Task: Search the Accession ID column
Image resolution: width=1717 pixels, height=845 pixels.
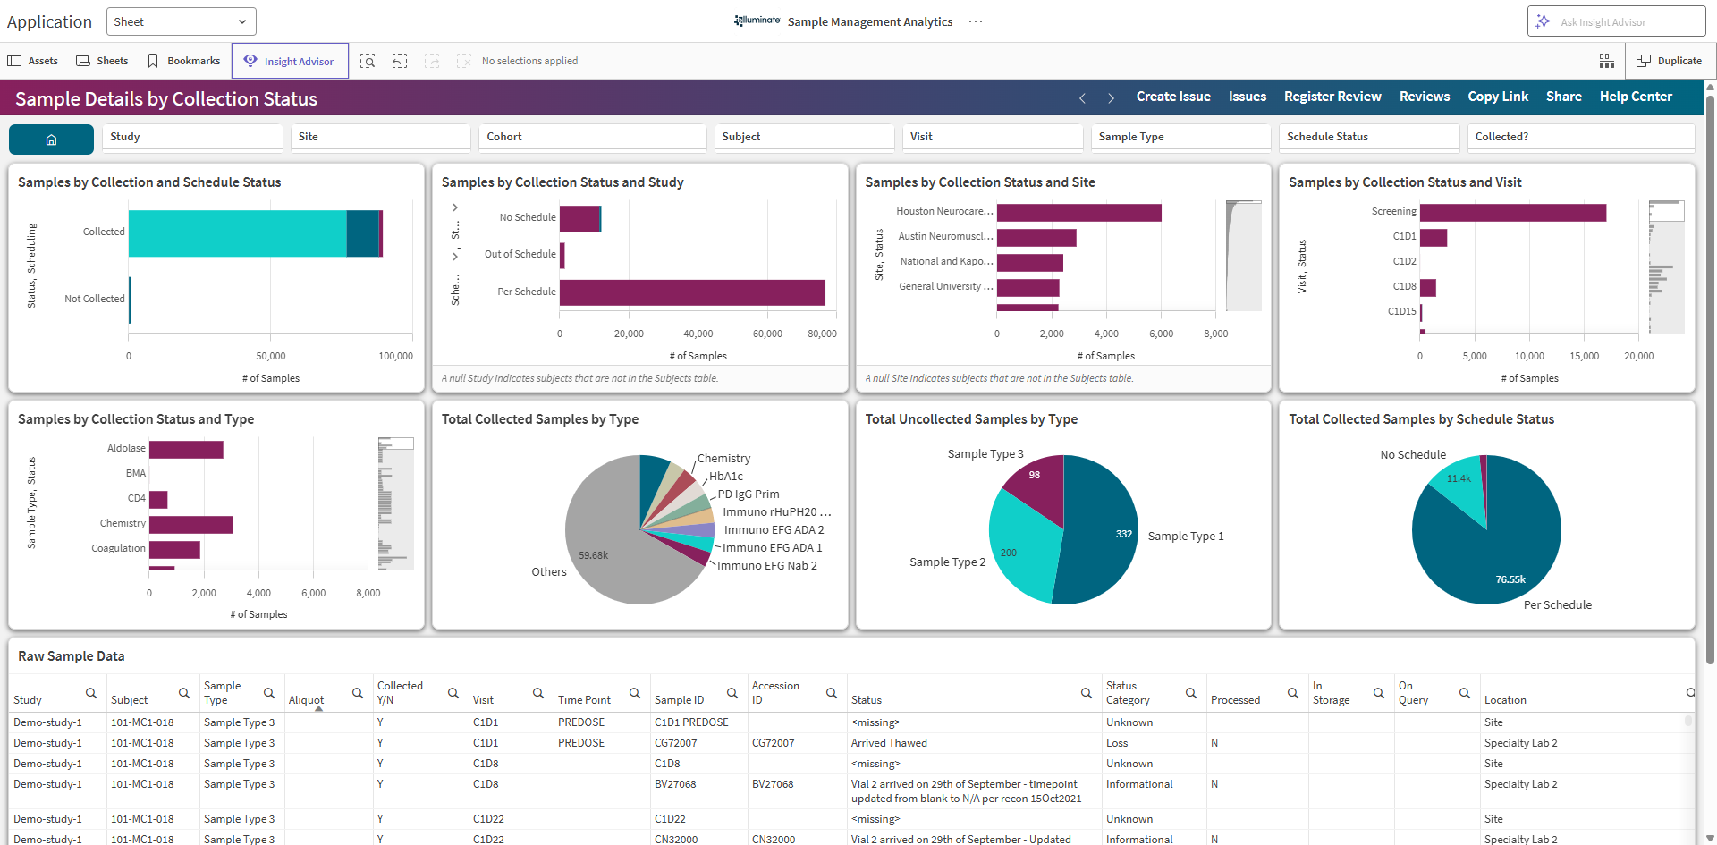Action: 831,693
